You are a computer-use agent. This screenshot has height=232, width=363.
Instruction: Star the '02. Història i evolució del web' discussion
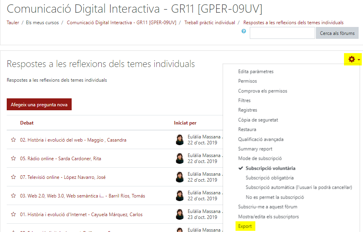[13, 140]
